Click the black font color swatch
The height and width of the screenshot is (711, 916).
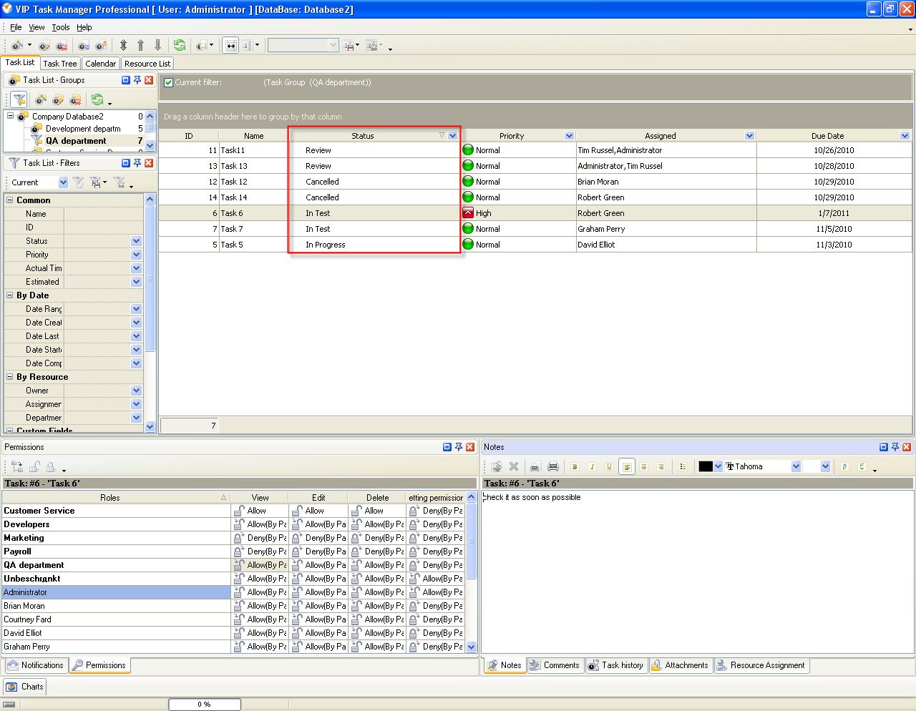pyautogui.click(x=706, y=466)
